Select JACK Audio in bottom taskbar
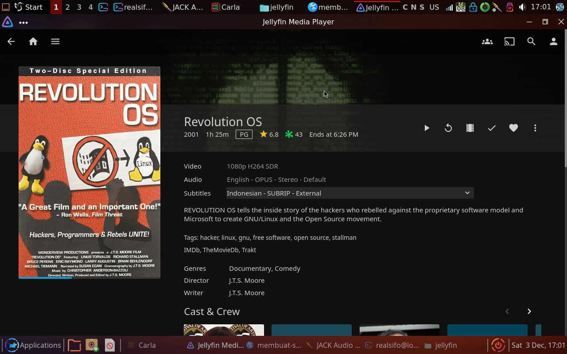Image resolution: width=567 pixels, height=354 pixels. click(x=333, y=345)
